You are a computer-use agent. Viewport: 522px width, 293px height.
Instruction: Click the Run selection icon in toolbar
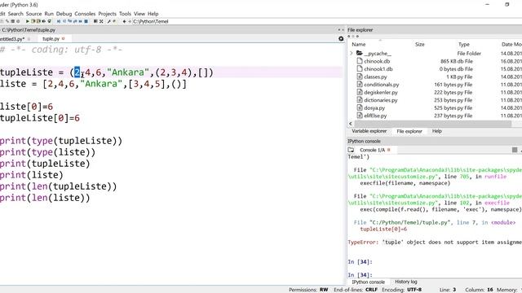(x=43, y=21)
